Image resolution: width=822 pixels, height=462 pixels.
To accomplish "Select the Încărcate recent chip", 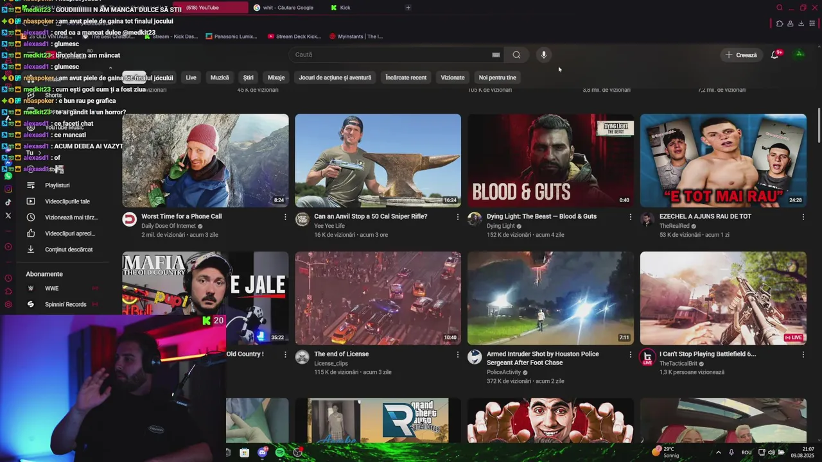I will click(x=406, y=78).
